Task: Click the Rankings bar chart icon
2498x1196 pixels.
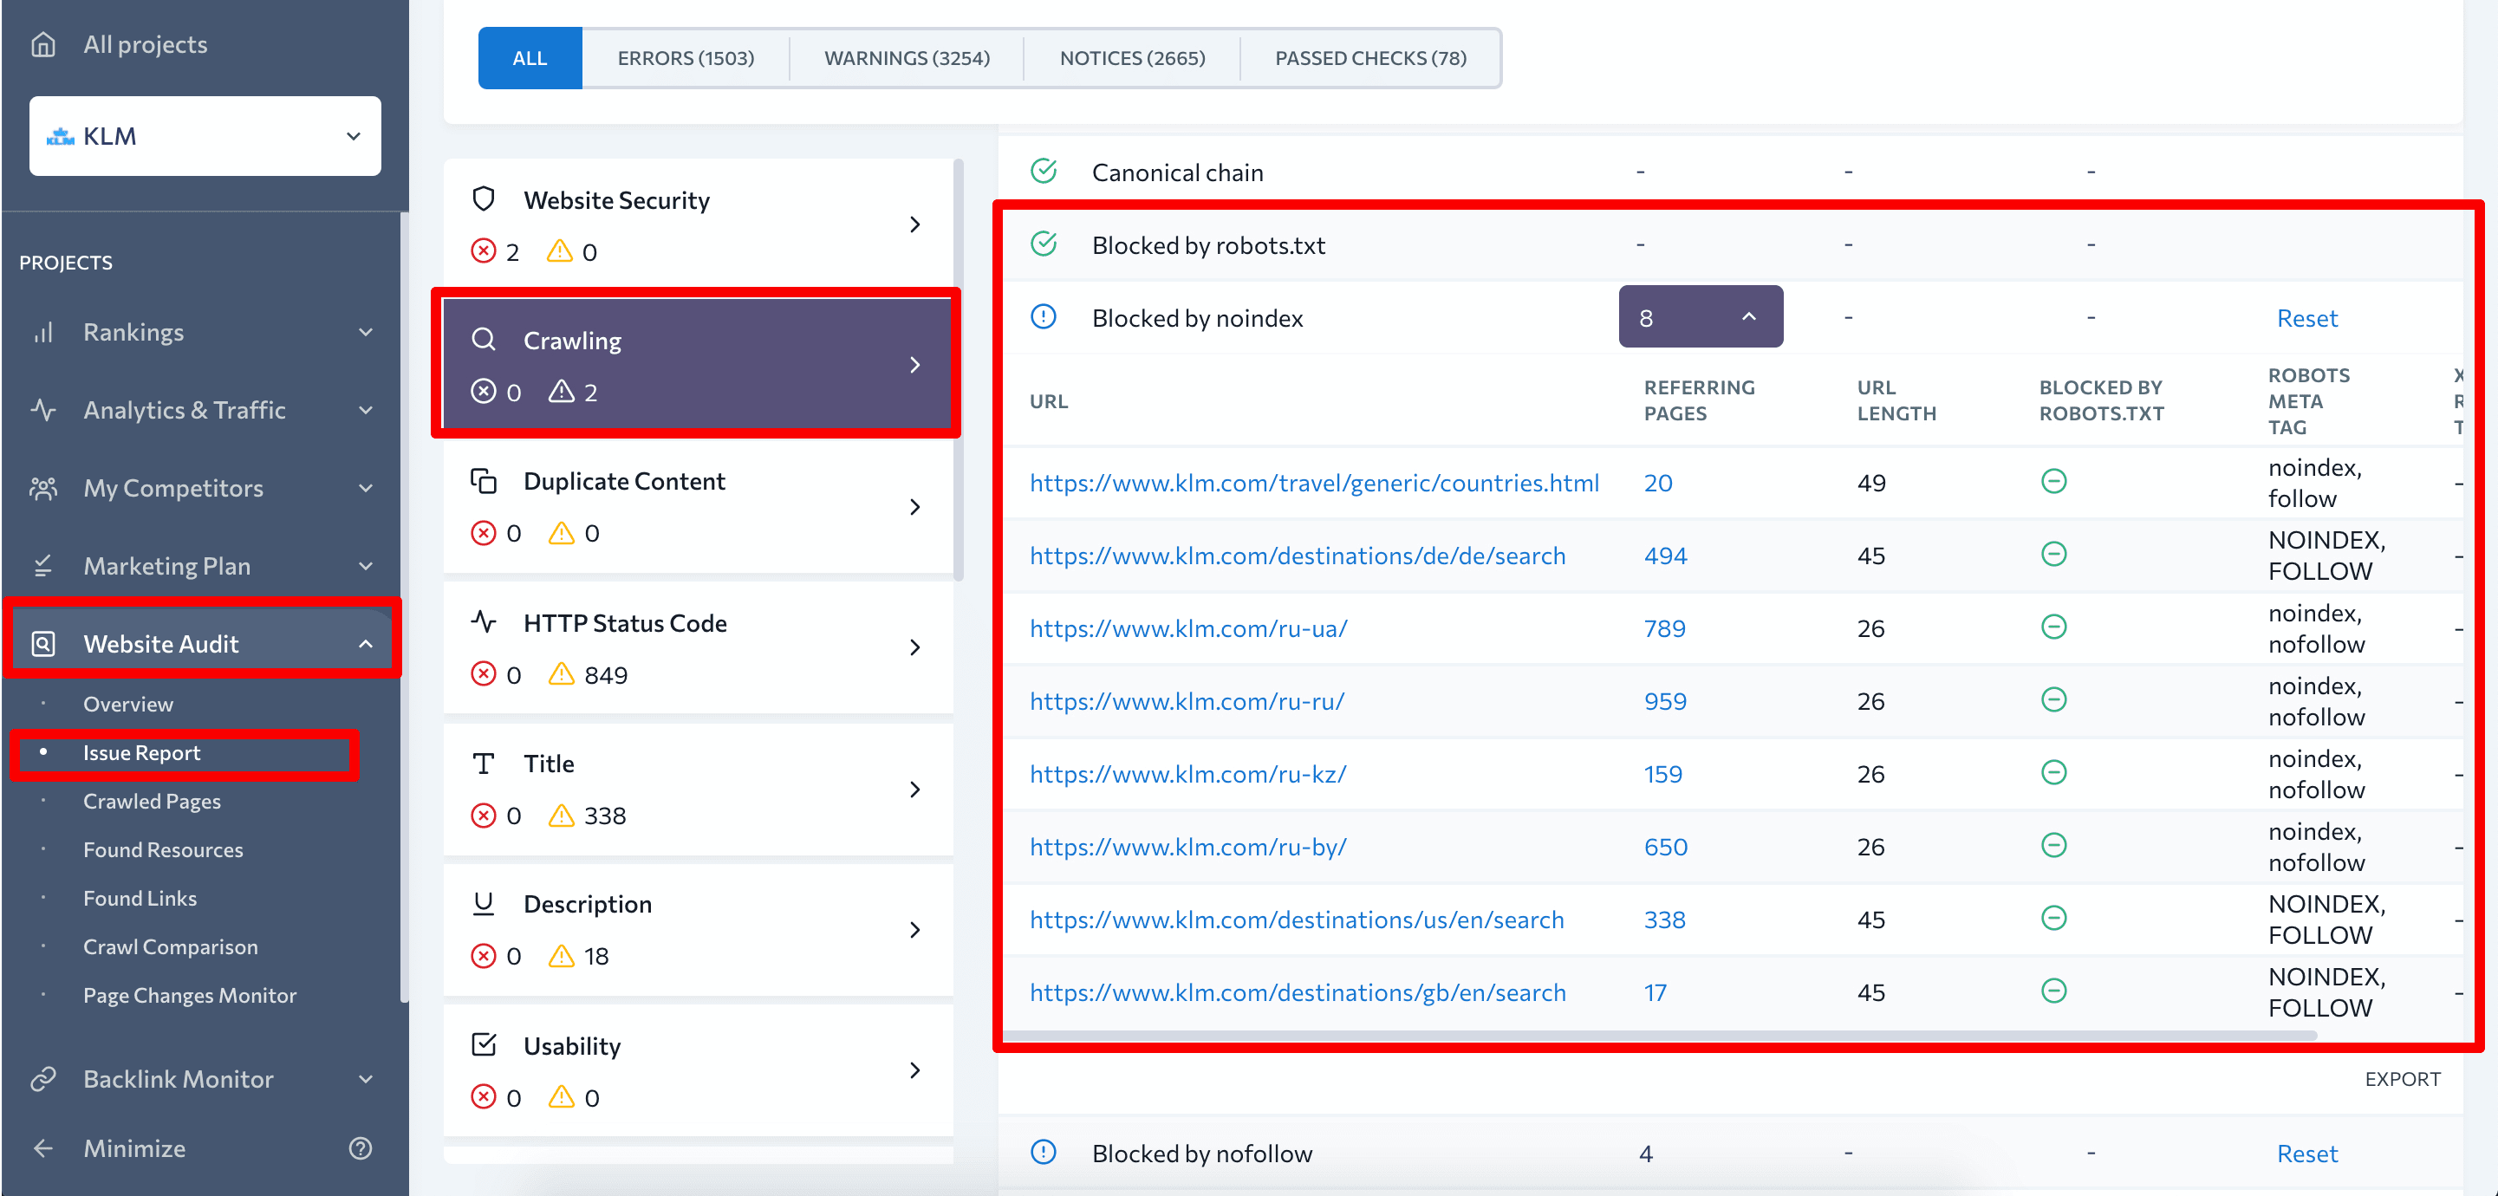Action: 42,333
